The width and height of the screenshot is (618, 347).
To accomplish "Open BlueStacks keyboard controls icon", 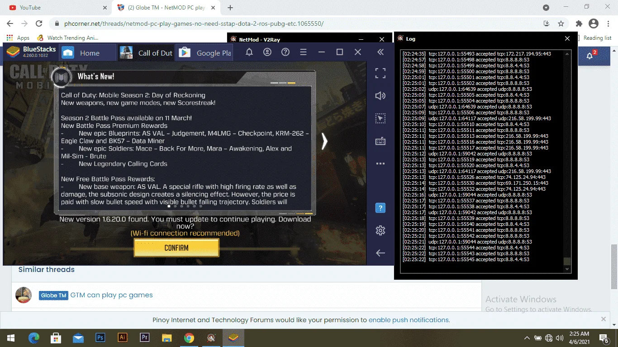I will (x=380, y=141).
